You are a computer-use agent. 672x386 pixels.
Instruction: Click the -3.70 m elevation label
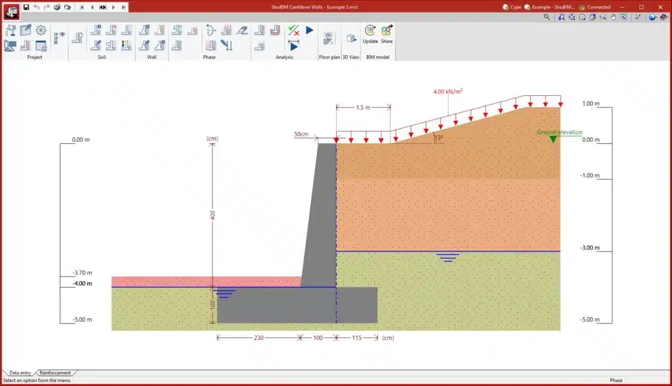(82, 273)
